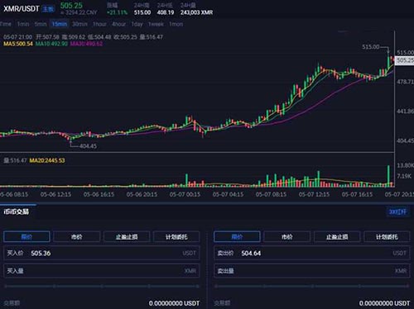414x309 pixels.
Task: Switch chart to 30min interval
Action: click(x=79, y=24)
